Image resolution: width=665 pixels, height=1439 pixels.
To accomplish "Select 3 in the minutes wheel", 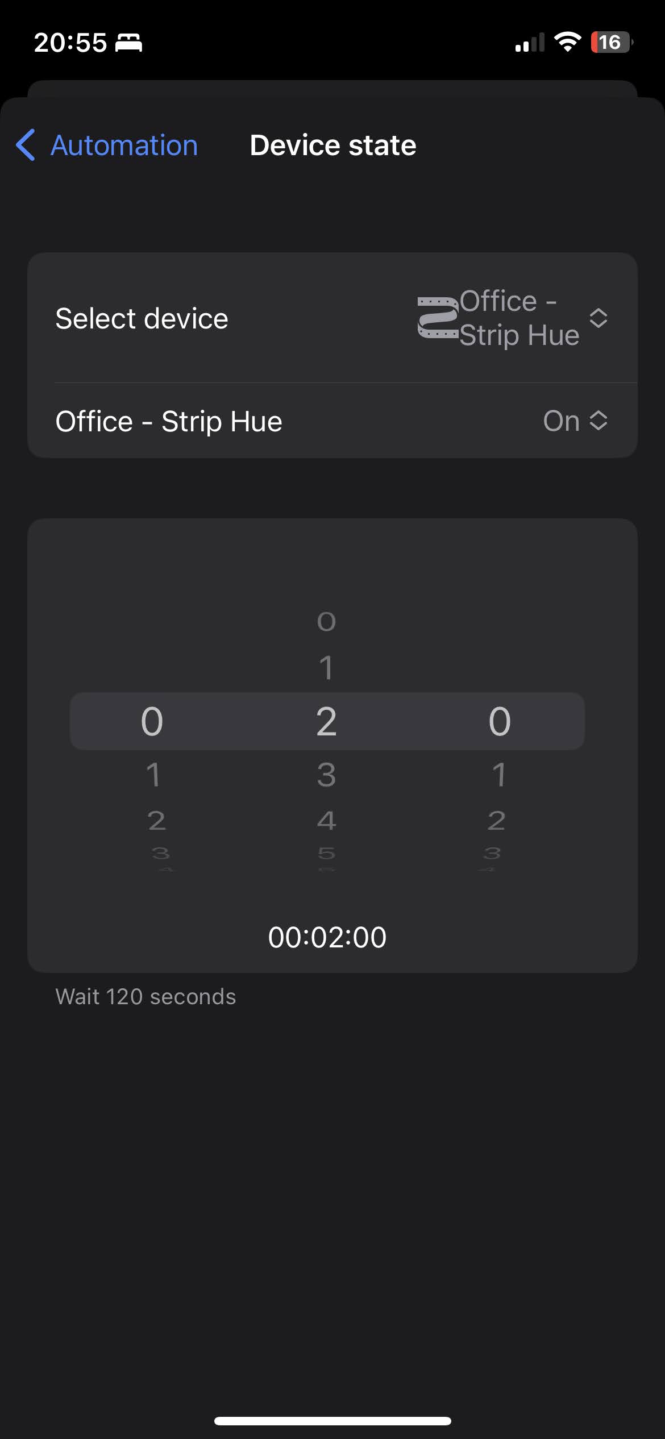I will 326,775.
